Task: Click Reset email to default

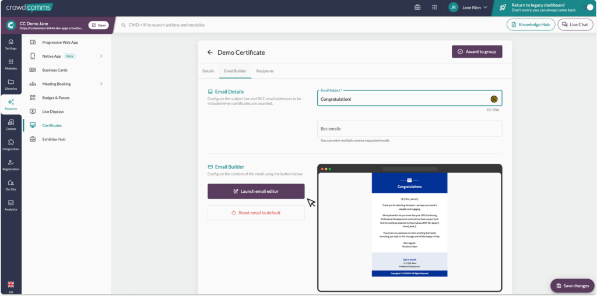Action: coord(256,213)
